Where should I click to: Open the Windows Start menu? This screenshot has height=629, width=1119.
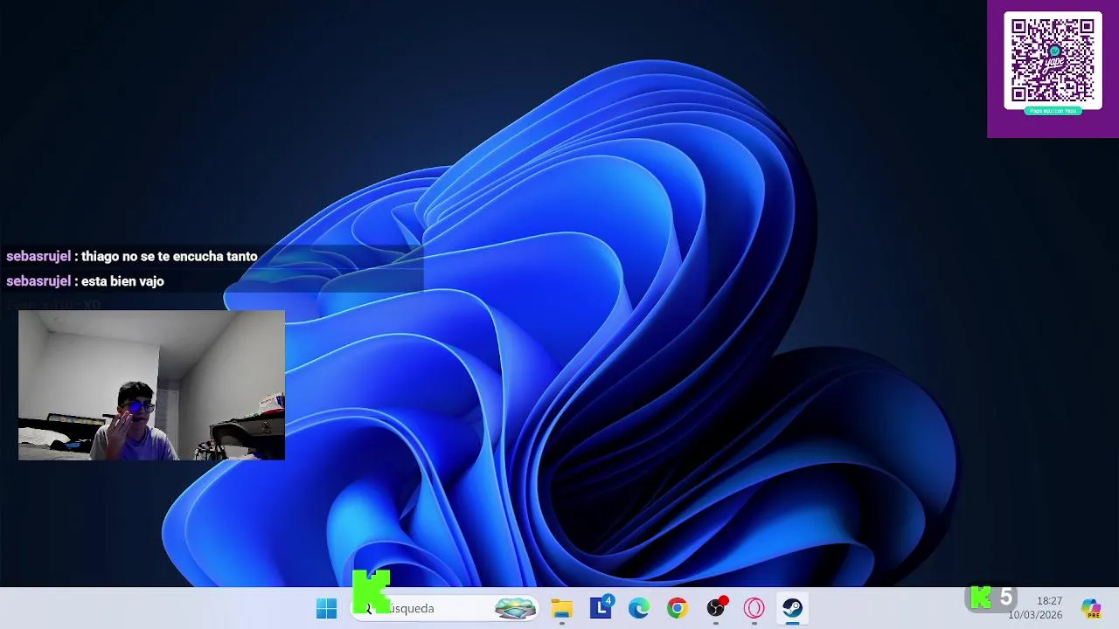326,608
